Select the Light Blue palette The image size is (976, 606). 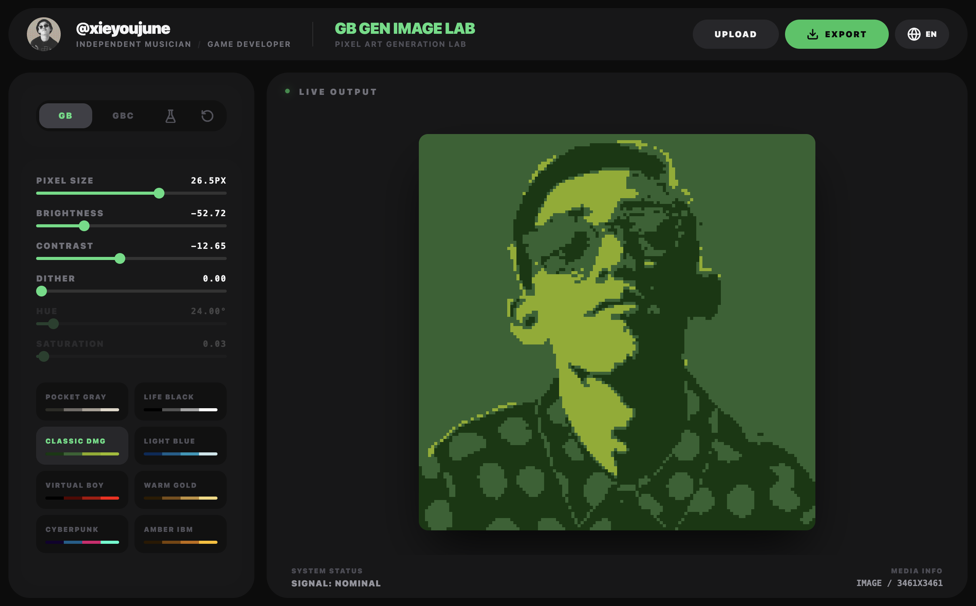(x=181, y=446)
